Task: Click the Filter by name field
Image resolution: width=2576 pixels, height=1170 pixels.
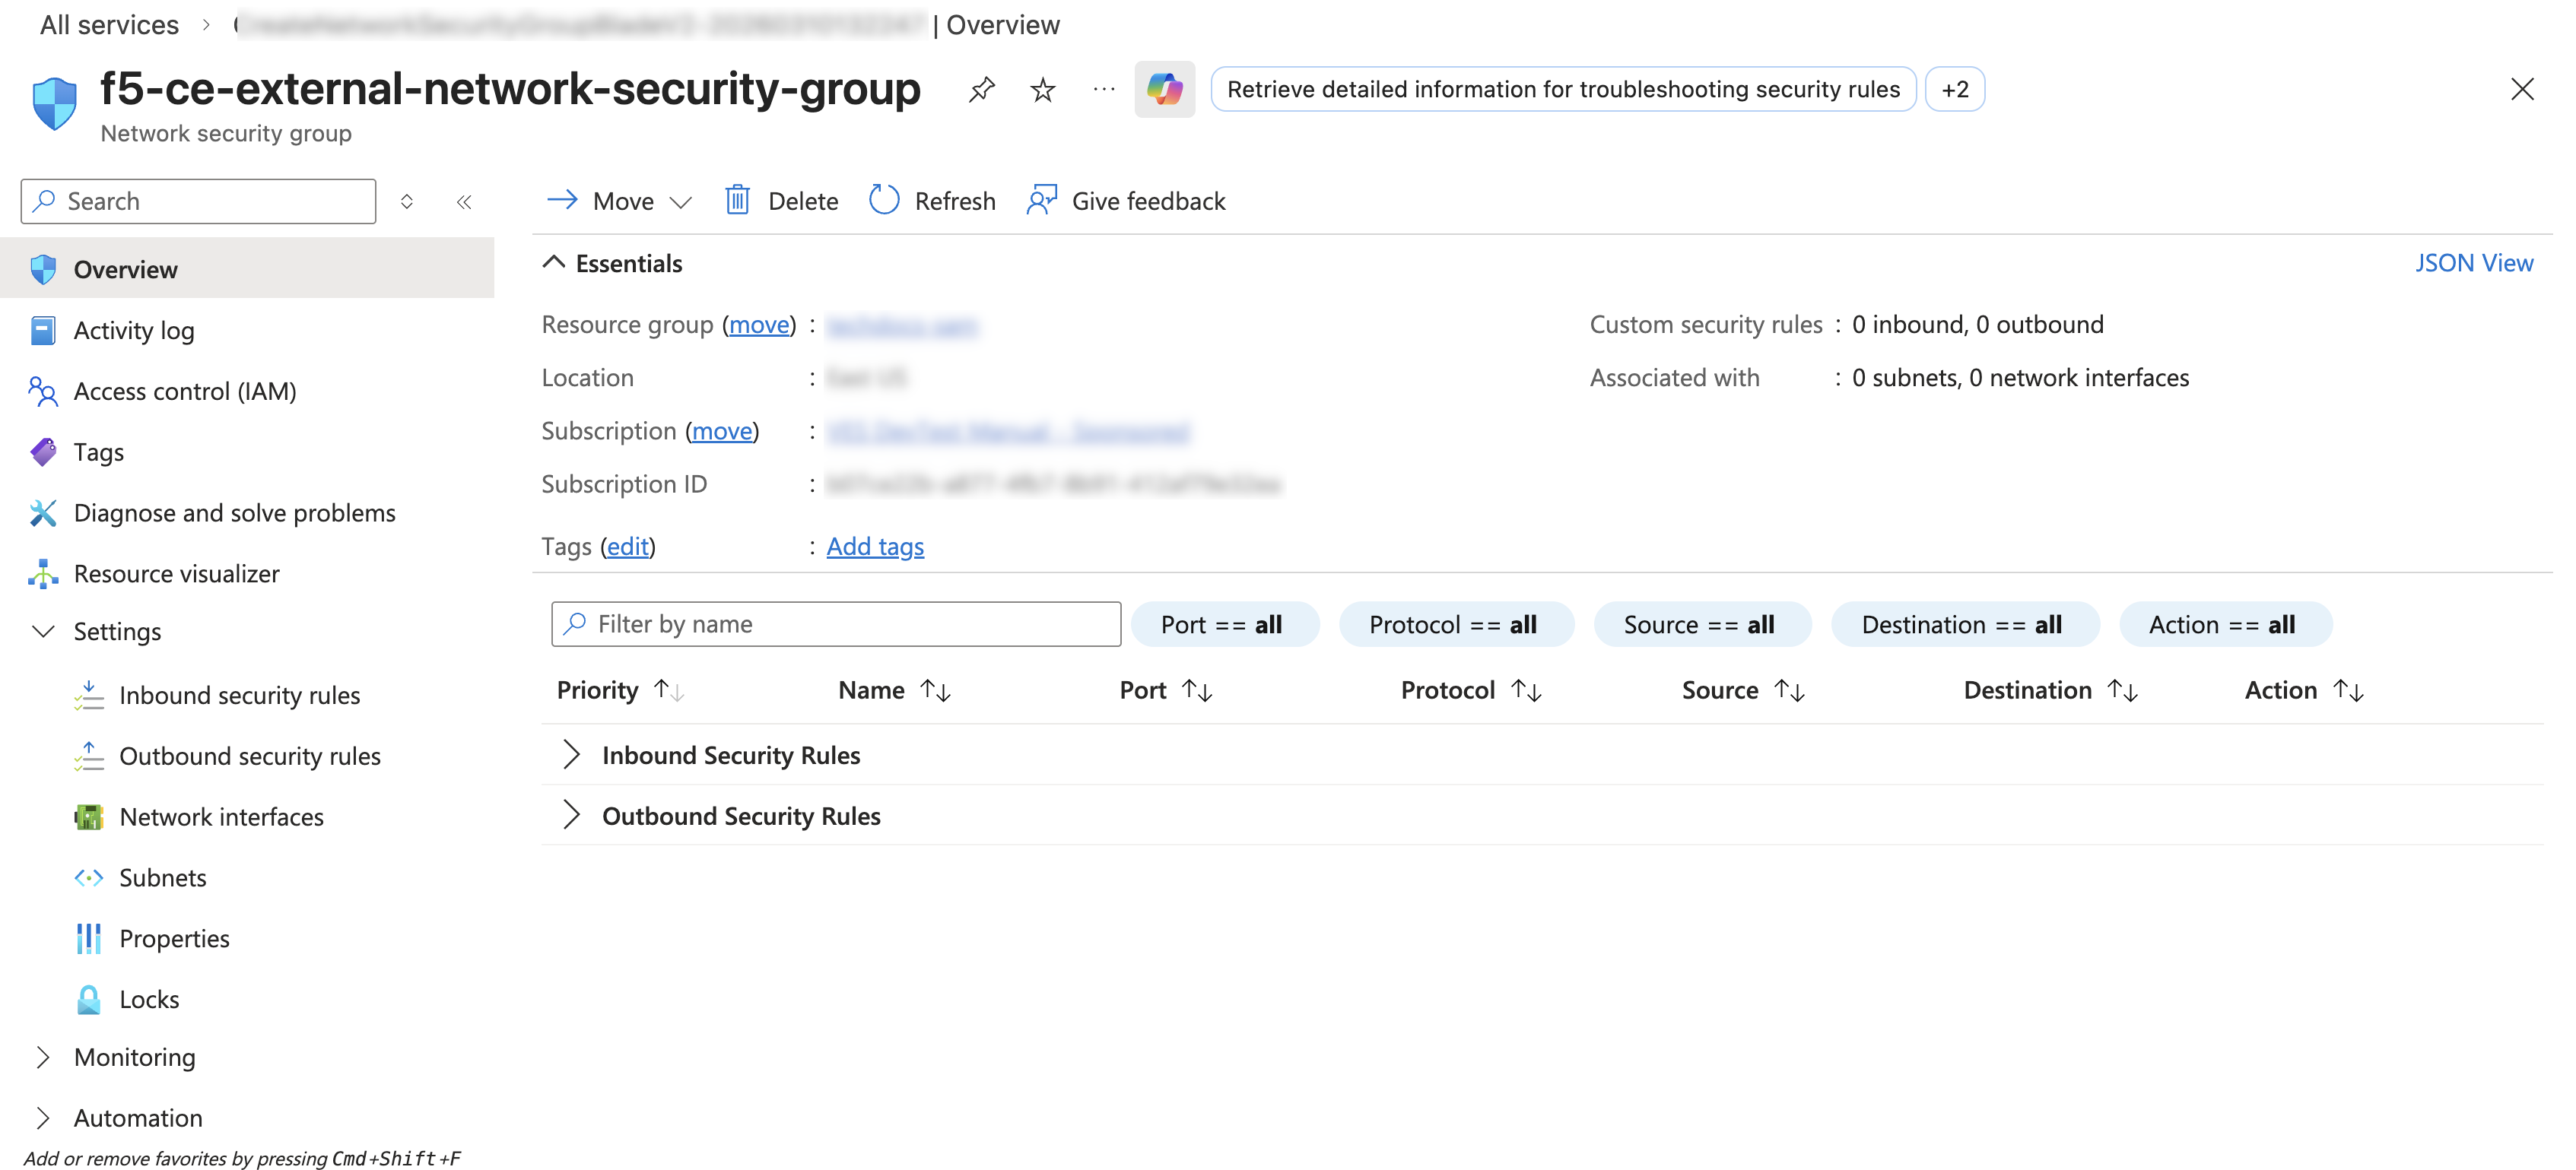Action: (836, 623)
